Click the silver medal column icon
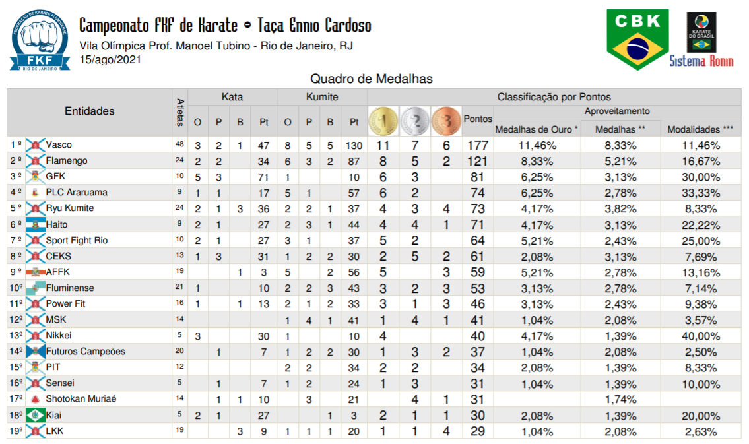This screenshot has height=444, width=749. pos(414,121)
